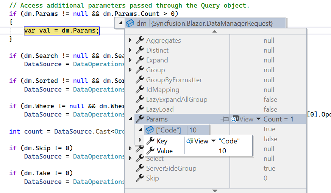Click the ServerSideGroup wrench icon
This screenshot has height=193, width=331.
(140, 168)
